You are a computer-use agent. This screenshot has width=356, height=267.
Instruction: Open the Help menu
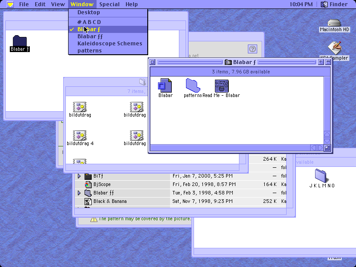click(131, 4)
